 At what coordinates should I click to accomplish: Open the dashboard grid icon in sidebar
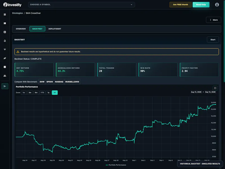[x=5, y=15]
